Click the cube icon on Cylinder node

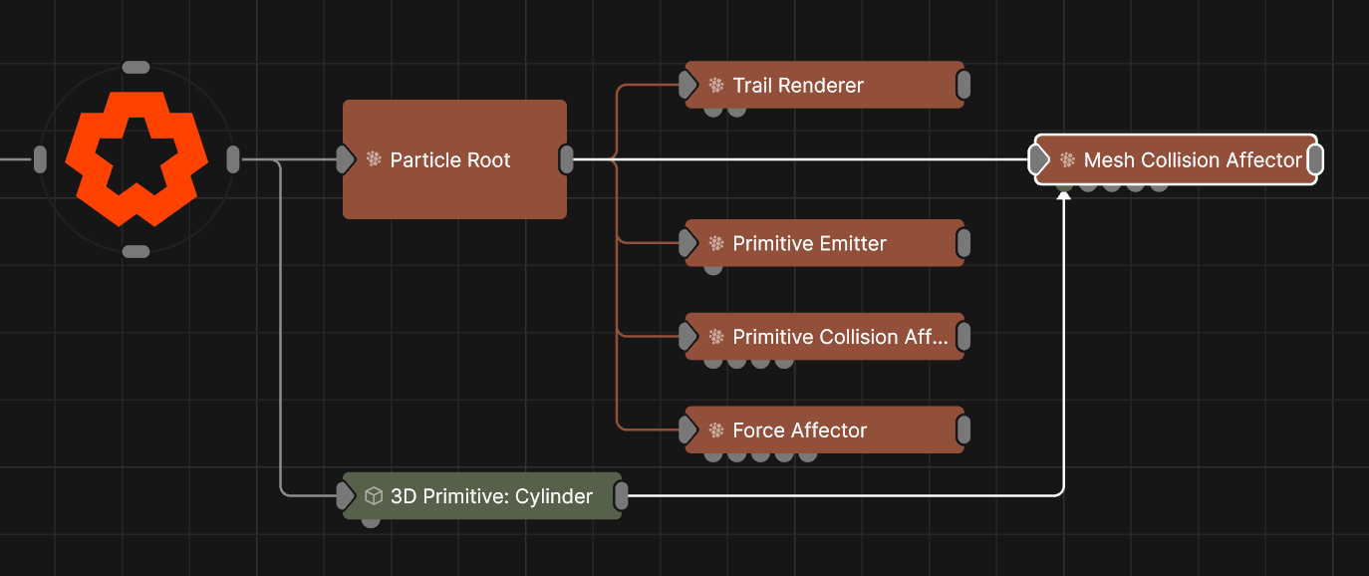(374, 496)
